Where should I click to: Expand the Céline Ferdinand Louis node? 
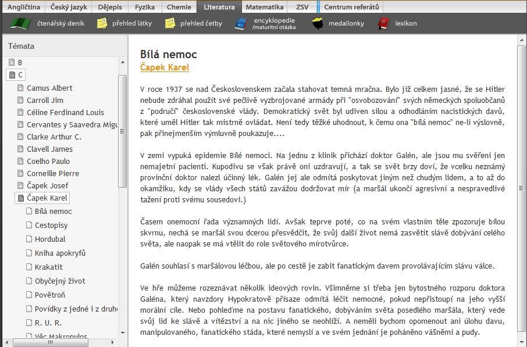pos(20,112)
